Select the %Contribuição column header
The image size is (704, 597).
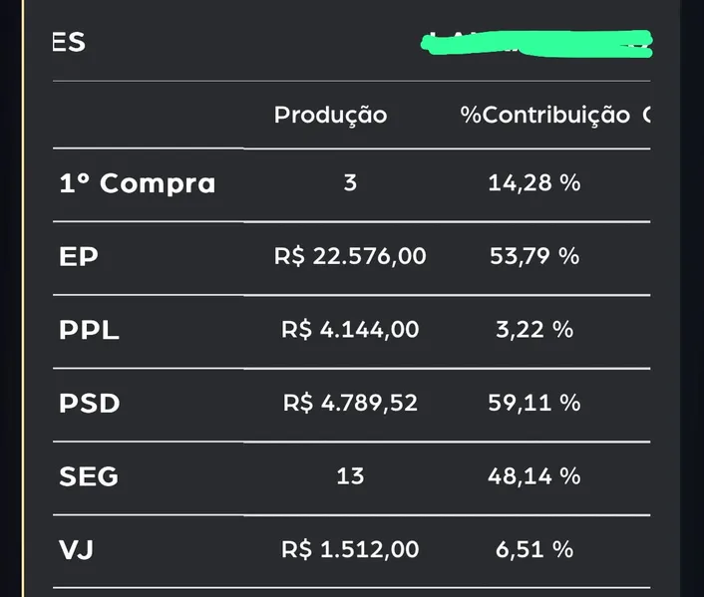tap(544, 116)
